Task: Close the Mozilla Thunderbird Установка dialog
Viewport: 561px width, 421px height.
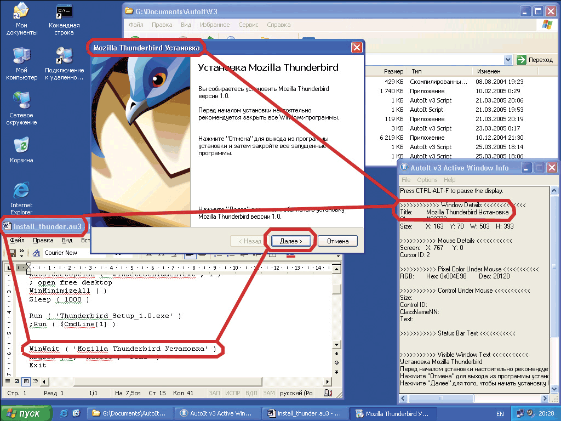Action: (x=357, y=48)
